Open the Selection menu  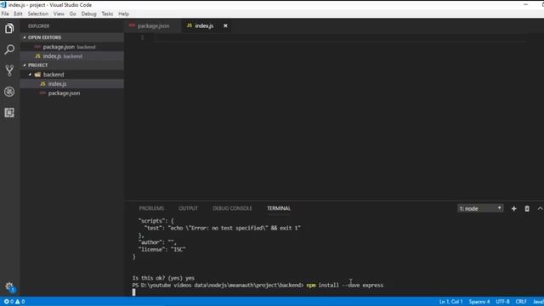[x=38, y=14]
